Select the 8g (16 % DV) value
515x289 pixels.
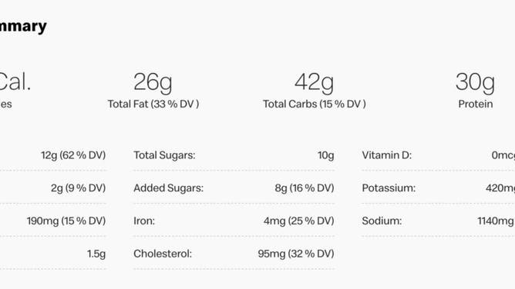coord(305,188)
